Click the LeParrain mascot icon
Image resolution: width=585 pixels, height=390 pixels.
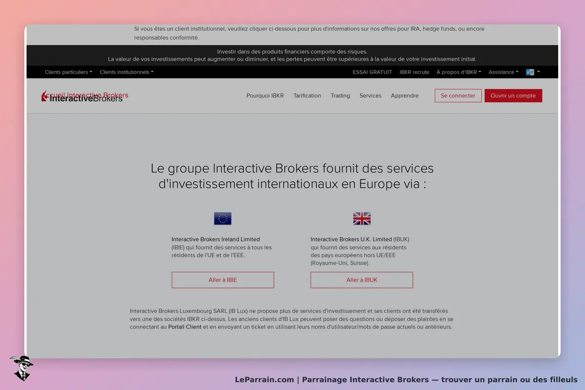click(21, 368)
